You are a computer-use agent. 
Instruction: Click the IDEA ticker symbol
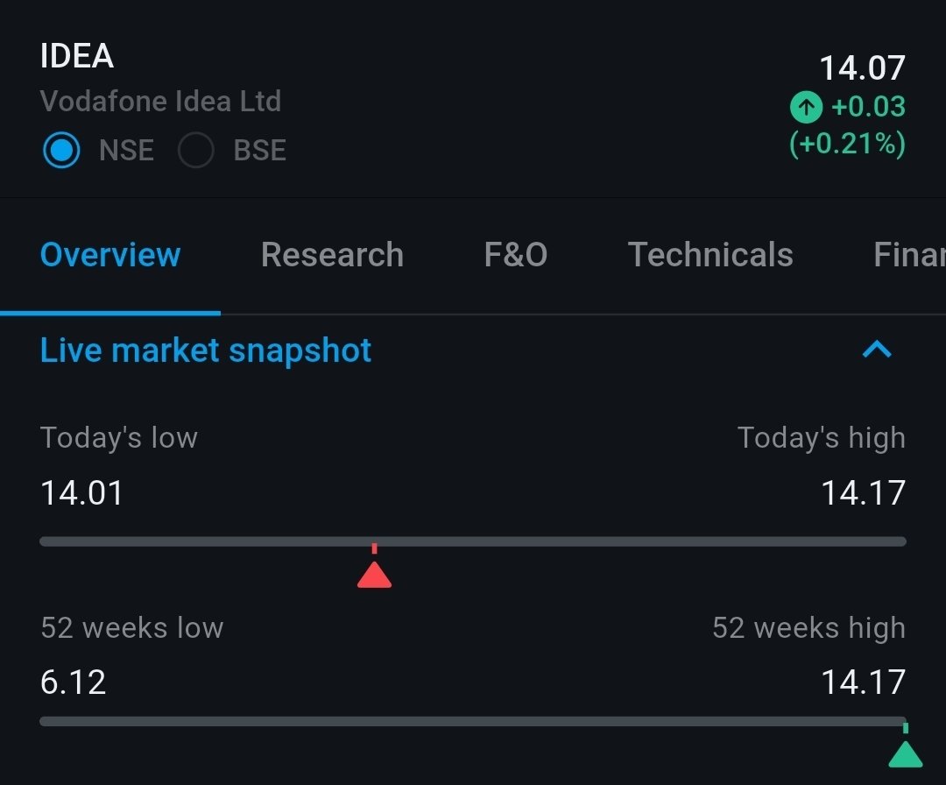[77, 56]
